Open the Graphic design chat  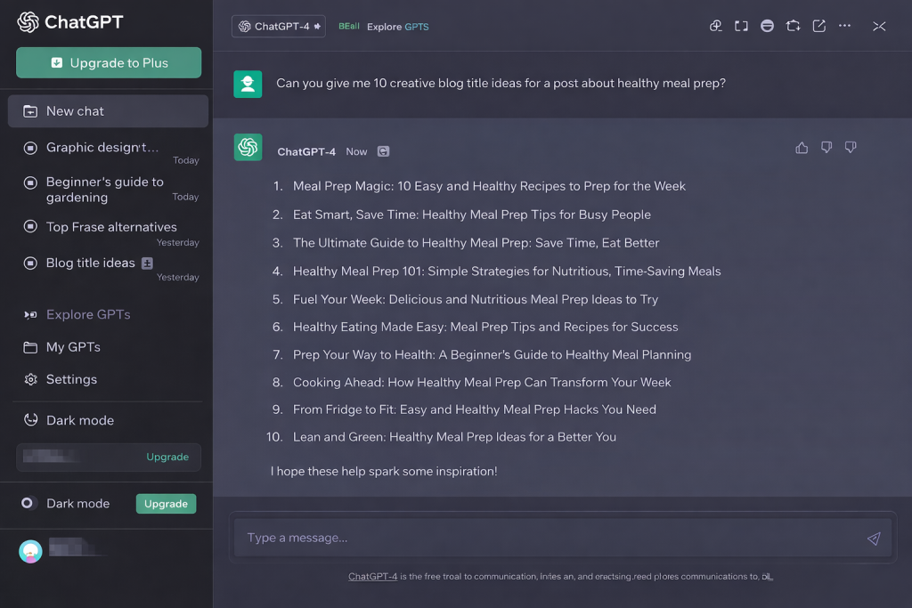pyautogui.click(x=102, y=148)
